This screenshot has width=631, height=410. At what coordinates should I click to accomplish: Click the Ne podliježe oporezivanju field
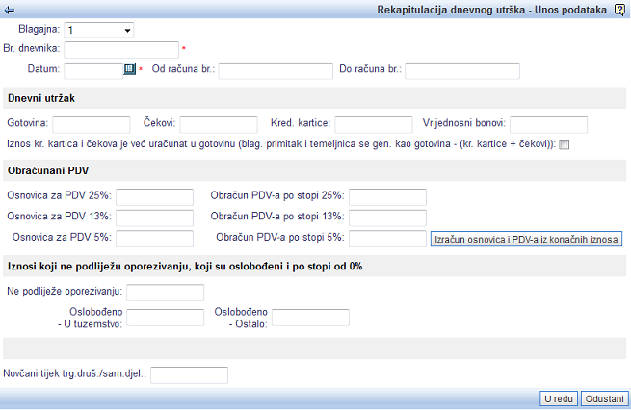click(165, 292)
